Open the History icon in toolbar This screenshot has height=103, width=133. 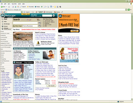42,7
